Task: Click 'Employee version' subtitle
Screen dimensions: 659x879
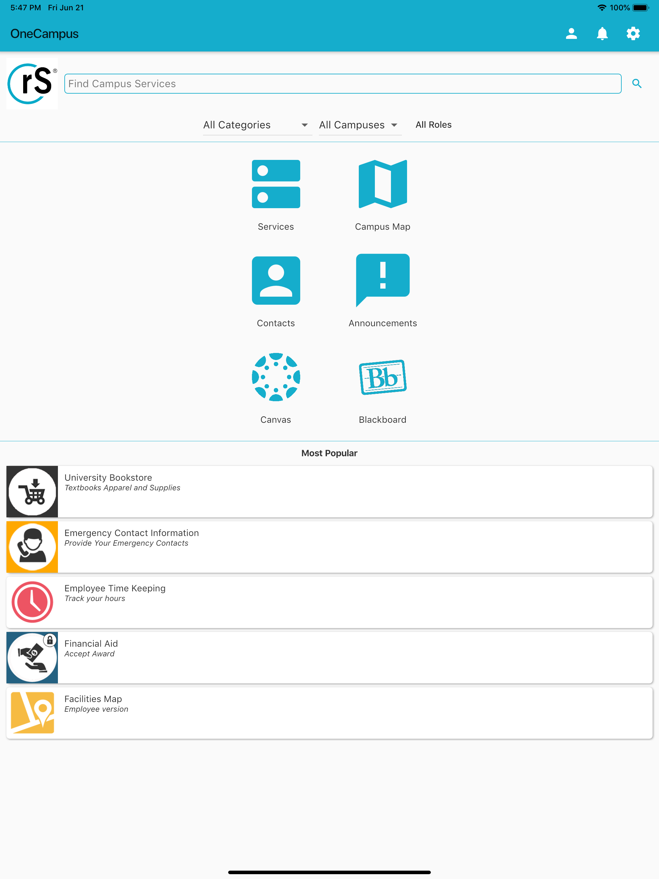Action: [x=96, y=709]
